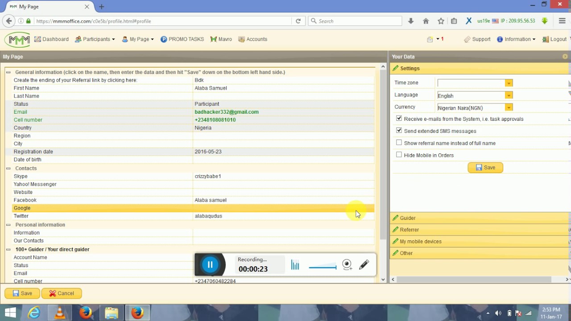Viewport: 571px width, 321px height.
Task: Expand the Guider accordion tab
Action: (480, 218)
